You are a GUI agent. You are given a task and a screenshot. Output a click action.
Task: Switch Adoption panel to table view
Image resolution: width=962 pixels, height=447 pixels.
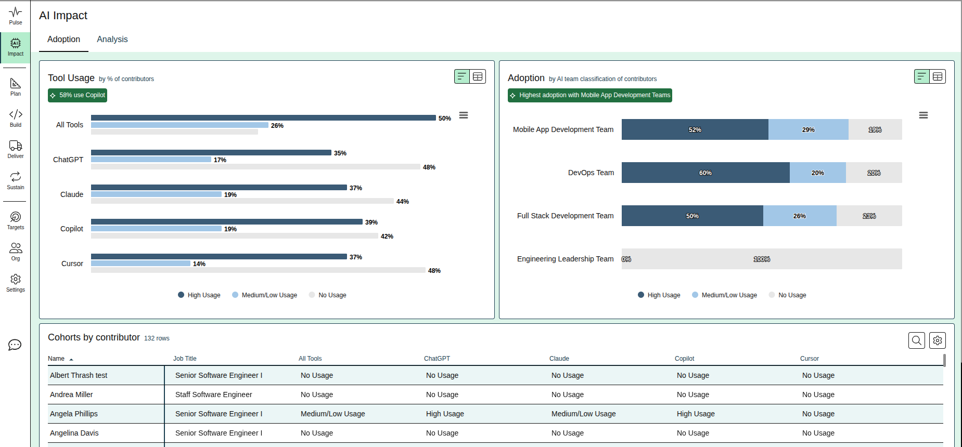point(938,77)
